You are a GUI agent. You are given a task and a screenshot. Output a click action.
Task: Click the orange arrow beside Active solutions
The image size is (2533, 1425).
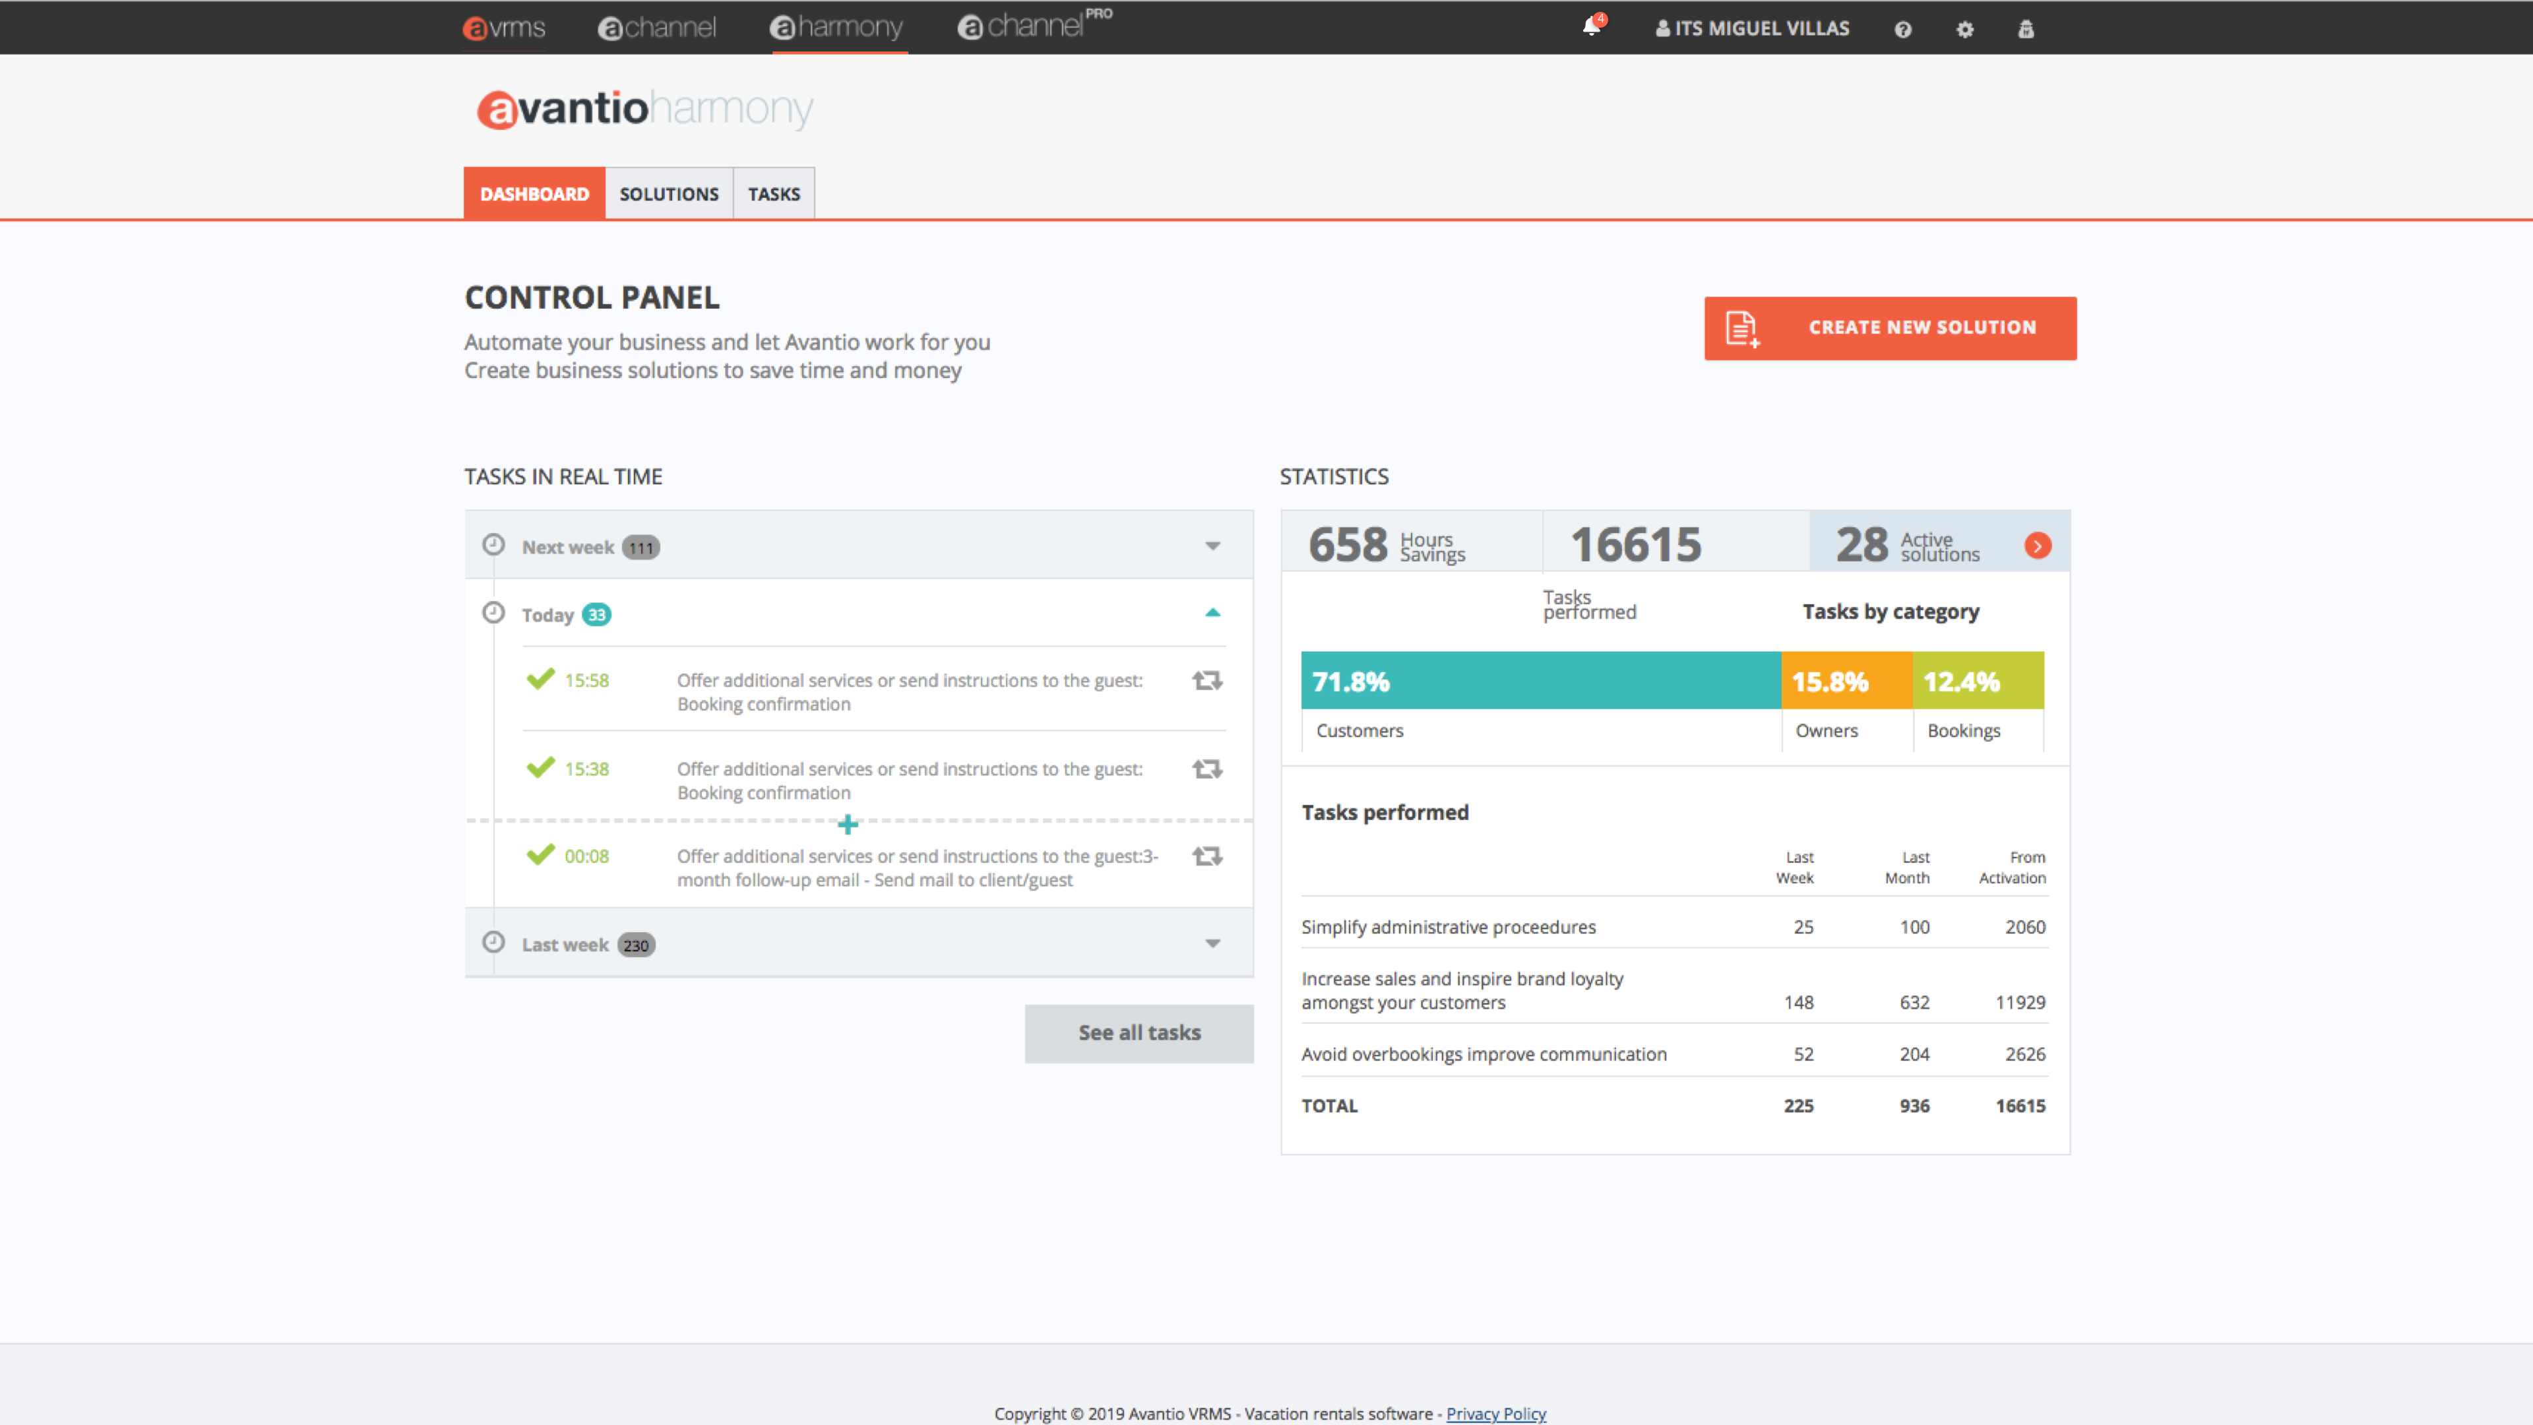click(2038, 546)
